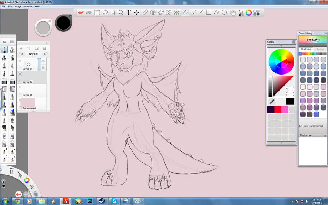This screenshot has width=328, height=205.
Task: Select the Freehand draw style
Action: (185, 12)
